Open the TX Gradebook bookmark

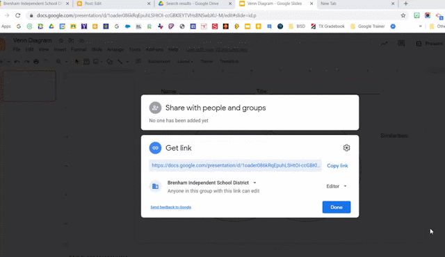click(327, 26)
